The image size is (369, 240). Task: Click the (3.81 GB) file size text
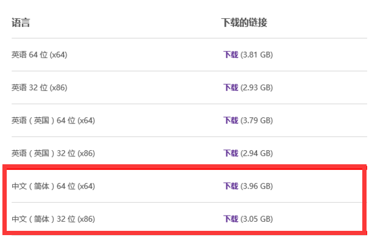tap(256, 55)
